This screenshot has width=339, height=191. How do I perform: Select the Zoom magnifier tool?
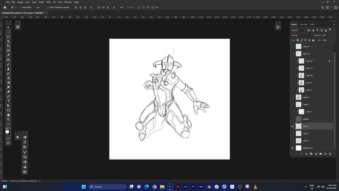8,119
